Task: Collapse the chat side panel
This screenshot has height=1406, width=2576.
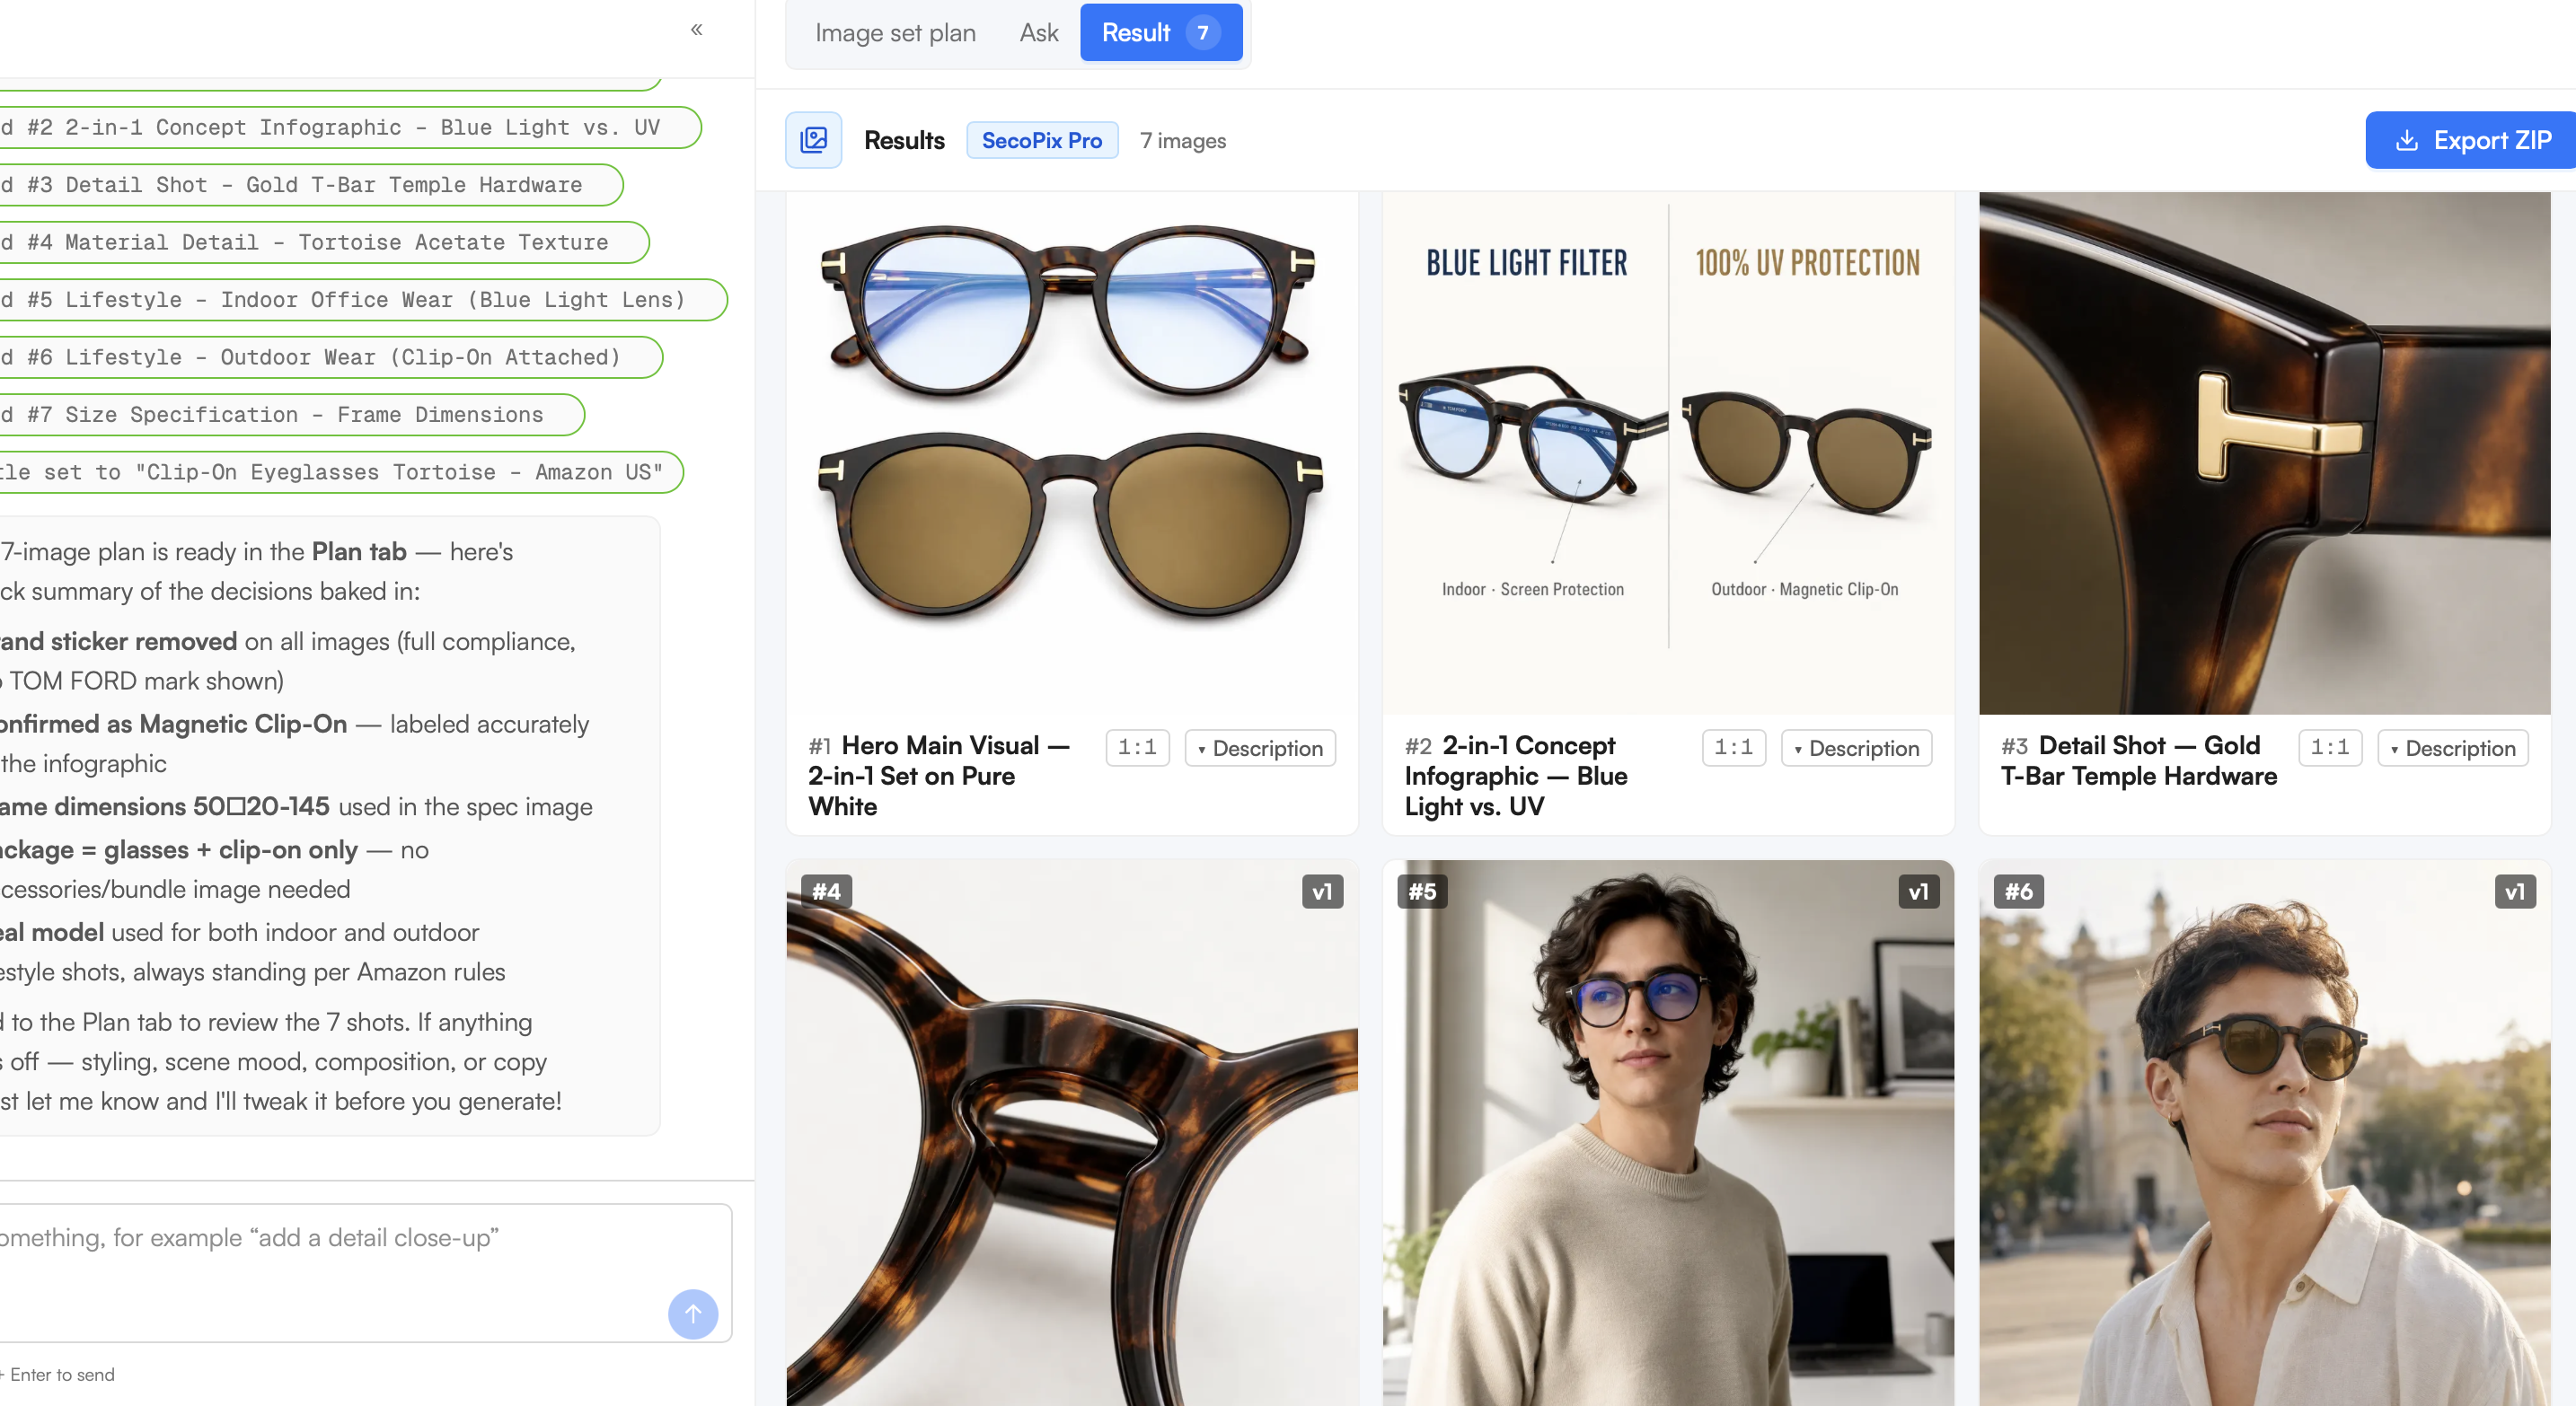Action: pos(697,30)
